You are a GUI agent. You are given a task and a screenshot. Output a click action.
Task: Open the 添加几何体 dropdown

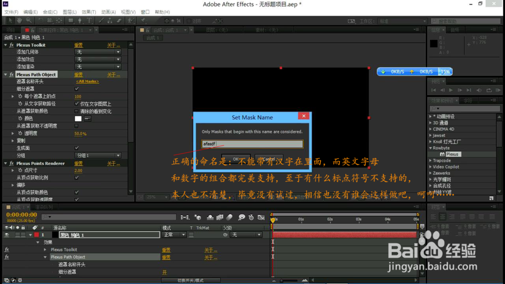[98, 52]
